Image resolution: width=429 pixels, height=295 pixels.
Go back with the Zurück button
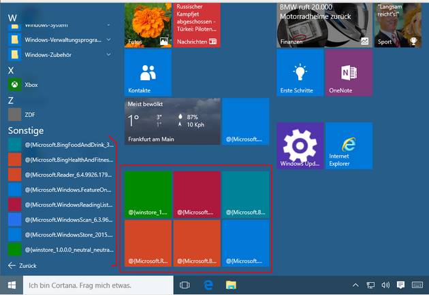click(x=22, y=266)
